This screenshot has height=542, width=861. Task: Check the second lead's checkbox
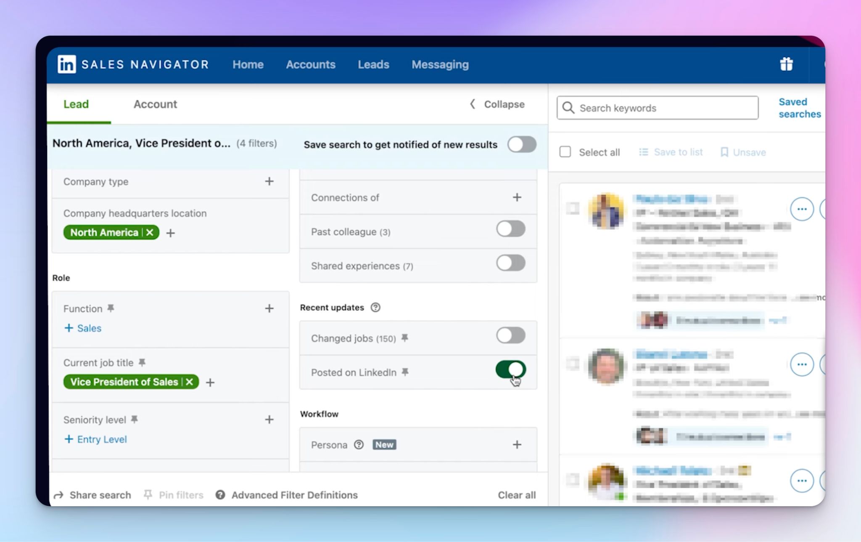tap(573, 364)
